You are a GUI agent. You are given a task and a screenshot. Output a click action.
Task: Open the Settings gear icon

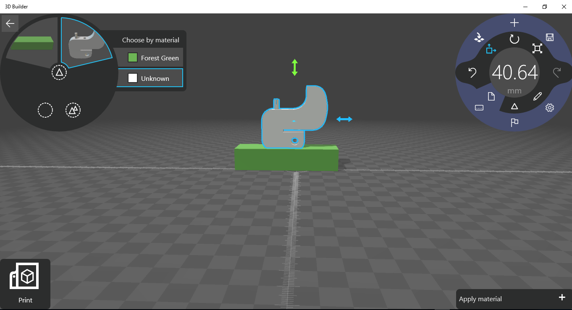(549, 107)
